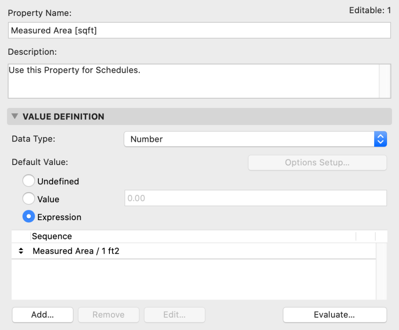Click the Sequence column header
Viewport: 399px width, 330px height.
52,236
